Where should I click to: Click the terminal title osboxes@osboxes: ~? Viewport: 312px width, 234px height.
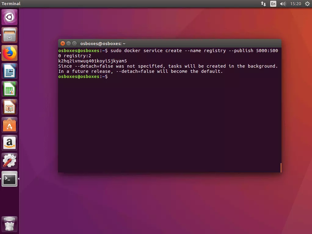[x=103, y=44]
